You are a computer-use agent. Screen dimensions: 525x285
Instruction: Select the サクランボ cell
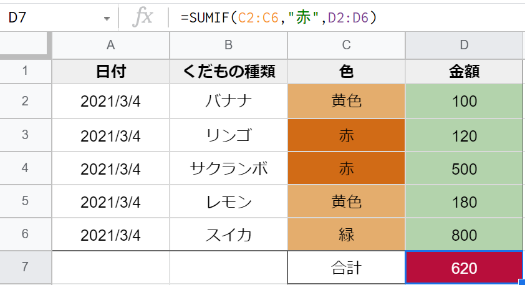(228, 168)
